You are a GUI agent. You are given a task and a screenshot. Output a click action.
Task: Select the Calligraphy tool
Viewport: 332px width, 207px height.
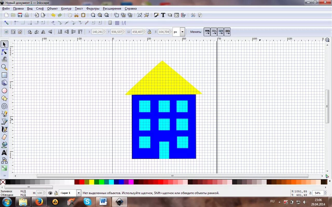tap(4, 129)
